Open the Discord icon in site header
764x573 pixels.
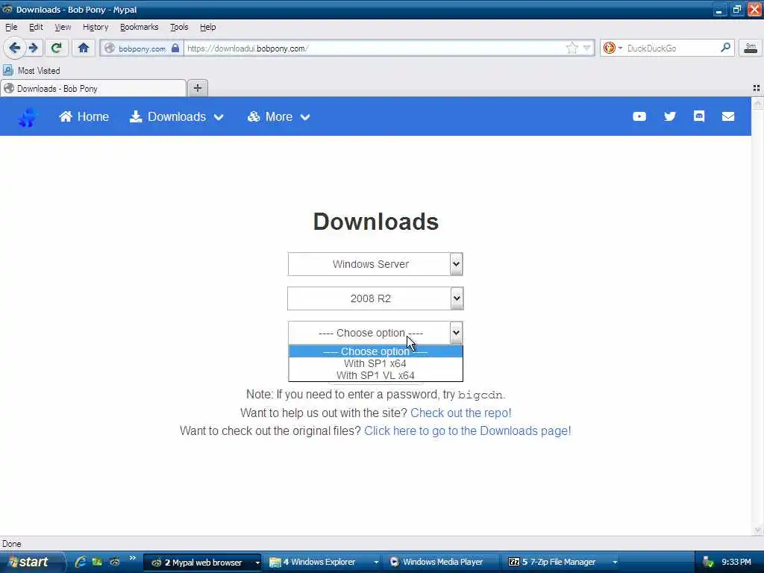(x=699, y=116)
